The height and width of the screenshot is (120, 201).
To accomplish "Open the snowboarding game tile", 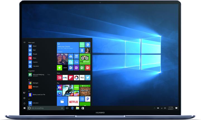I will (x=68, y=90).
